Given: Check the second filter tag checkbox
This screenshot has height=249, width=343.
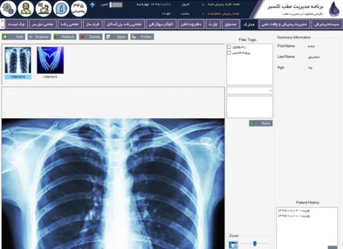Looking at the screenshot, I should (x=229, y=53).
